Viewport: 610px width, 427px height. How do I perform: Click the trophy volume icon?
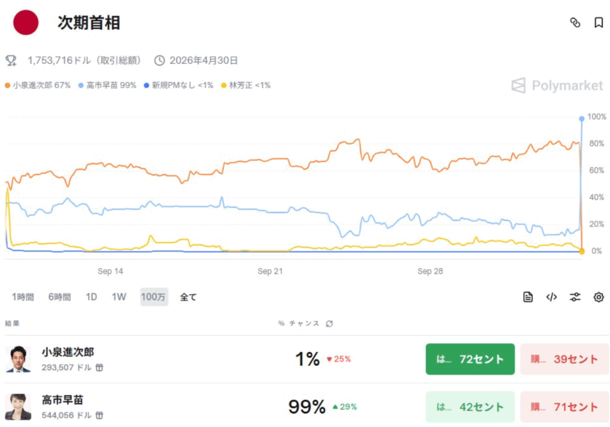coord(11,60)
